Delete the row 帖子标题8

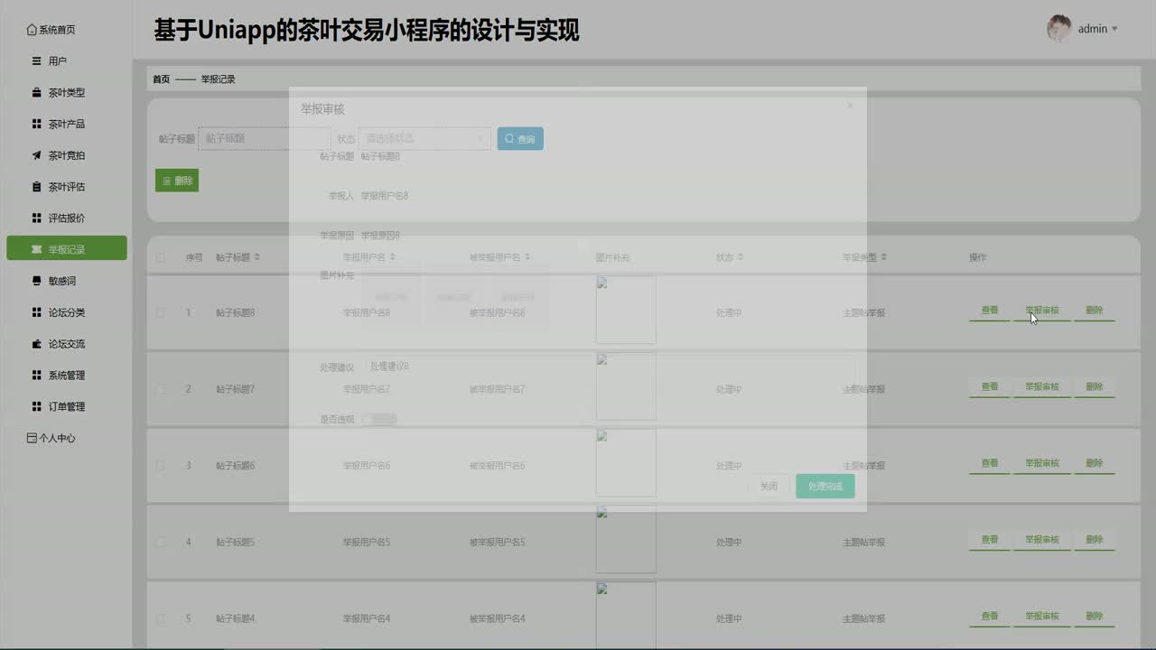coord(1095,311)
